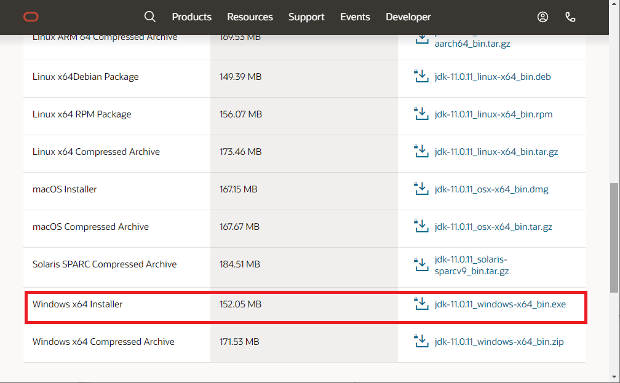Click download icon for linux-x64_bin.tar.gz
The image size is (620, 383).
421,151
